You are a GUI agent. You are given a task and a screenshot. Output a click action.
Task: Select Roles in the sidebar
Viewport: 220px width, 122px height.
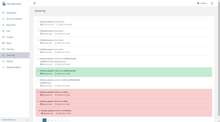click(x=9, y=43)
